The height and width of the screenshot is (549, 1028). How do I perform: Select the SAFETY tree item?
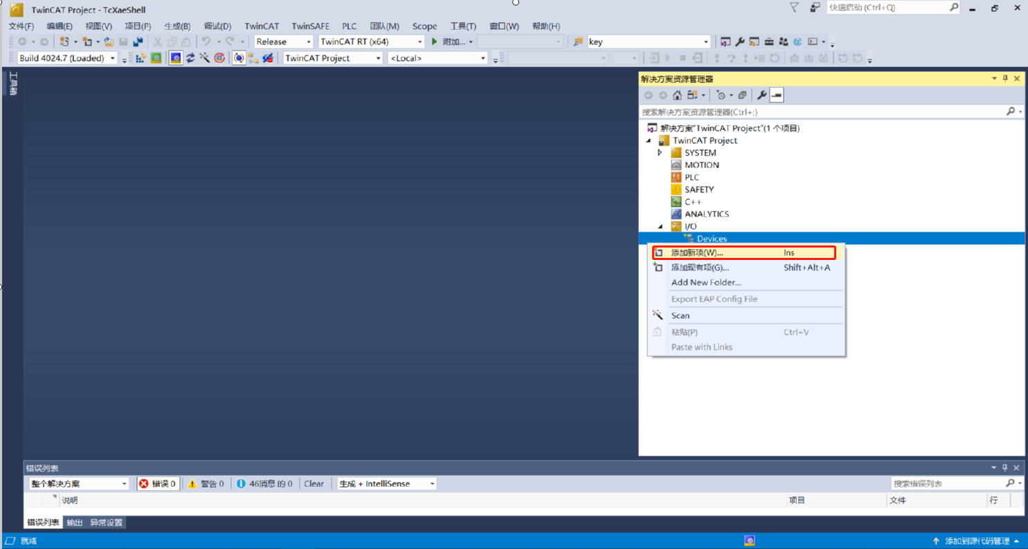[698, 189]
